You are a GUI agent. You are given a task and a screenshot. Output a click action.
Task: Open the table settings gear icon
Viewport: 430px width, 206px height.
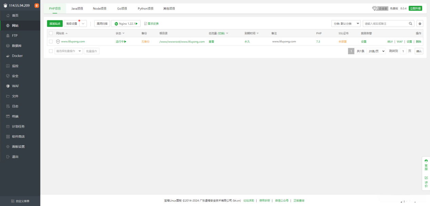point(420,24)
